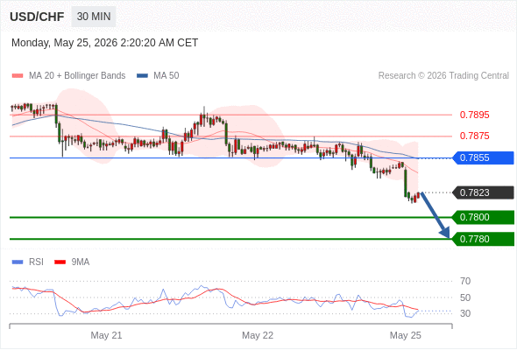This screenshot has width=517, height=350.
Task: Click the black 0.7823 current price tag
Action: (484, 192)
